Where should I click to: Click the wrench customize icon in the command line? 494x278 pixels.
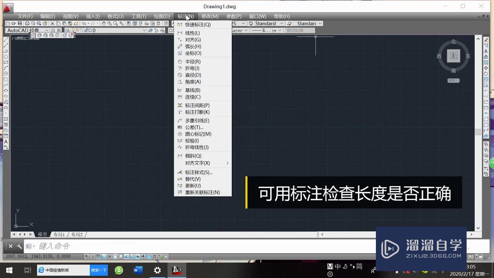pos(19,246)
